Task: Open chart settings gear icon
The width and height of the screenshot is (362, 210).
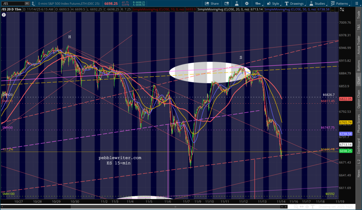Action: pyautogui.click(x=247, y=4)
